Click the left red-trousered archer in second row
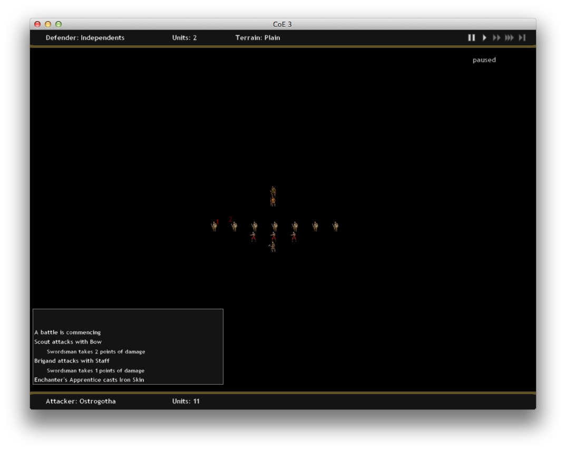Image resolution: width=566 pixels, height=451 pixels. [253, 237]
